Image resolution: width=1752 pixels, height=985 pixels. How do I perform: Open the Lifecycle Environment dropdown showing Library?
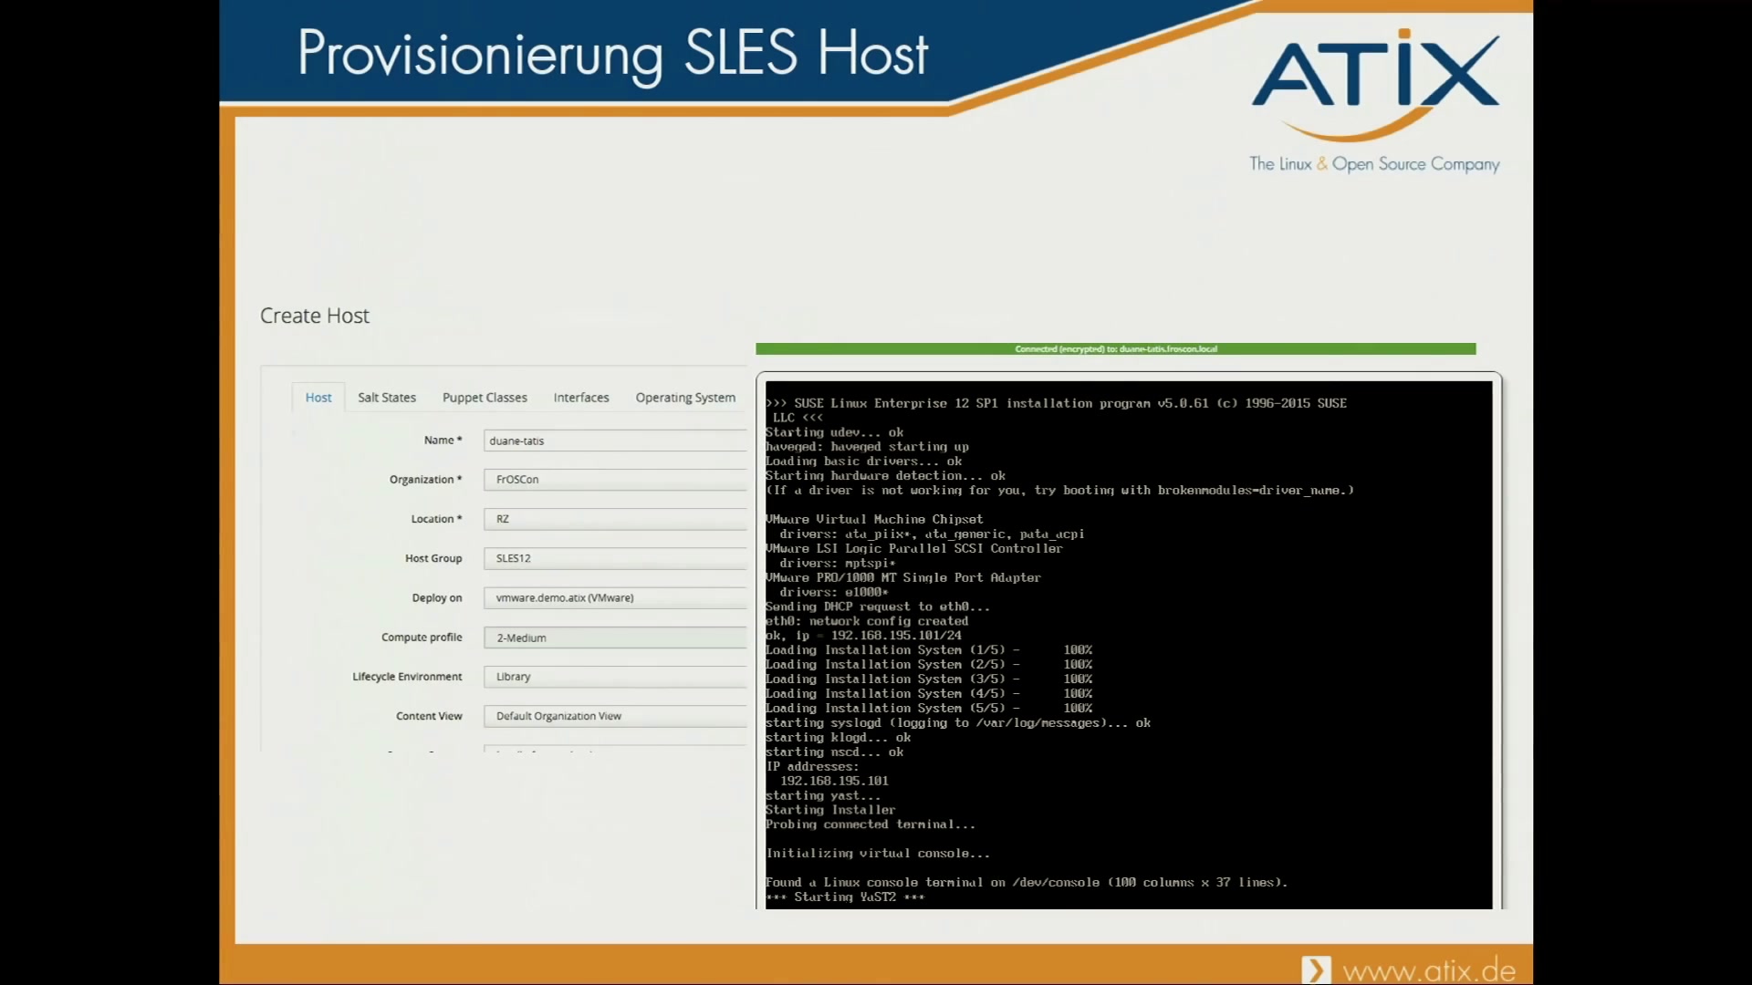[615, 677]
